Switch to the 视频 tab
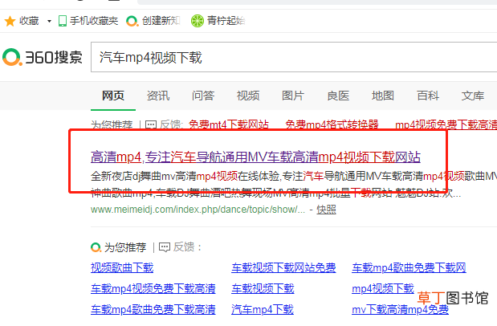 point(248,96)
